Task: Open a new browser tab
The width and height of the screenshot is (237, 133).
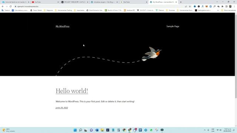Action: [x=181, y=2]
